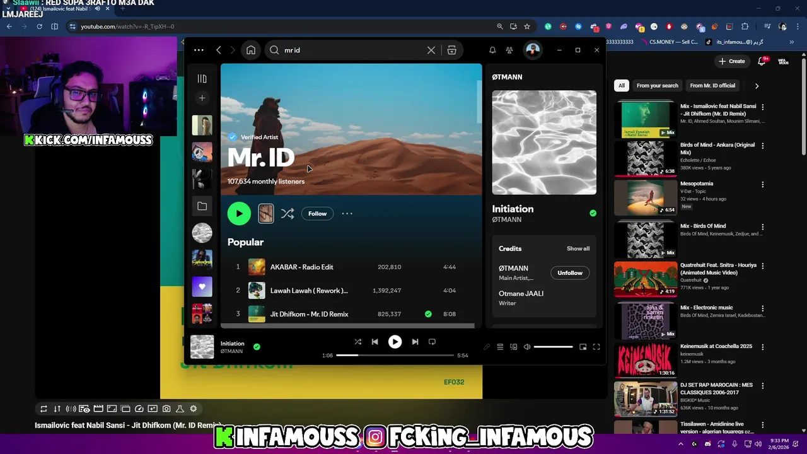
Task: Expand Your Library sidebar icon
Action: (x=202, y=79)
